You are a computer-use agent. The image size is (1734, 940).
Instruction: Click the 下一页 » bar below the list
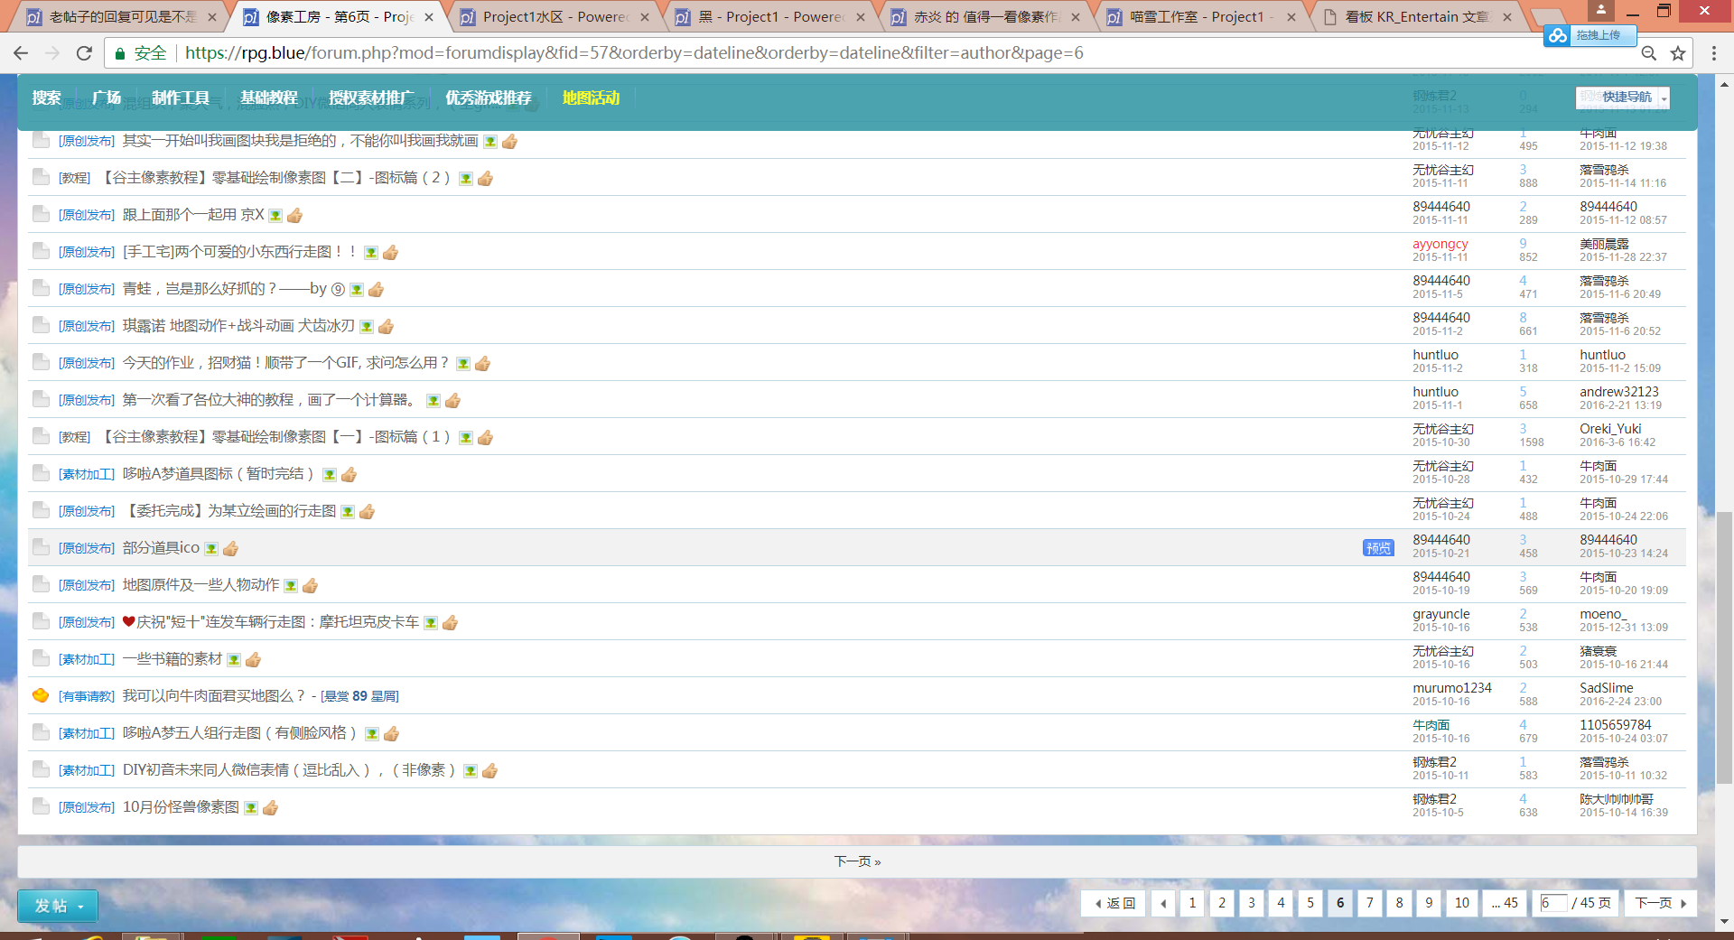[857, 861]
